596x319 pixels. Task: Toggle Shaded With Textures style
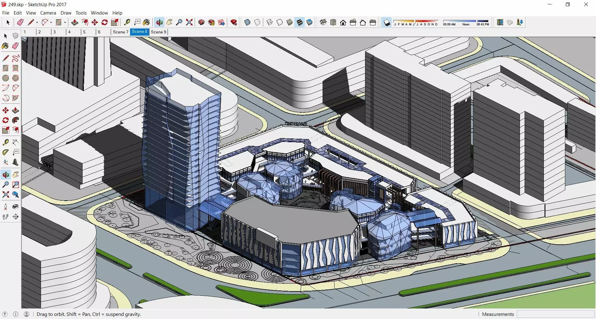300,22
